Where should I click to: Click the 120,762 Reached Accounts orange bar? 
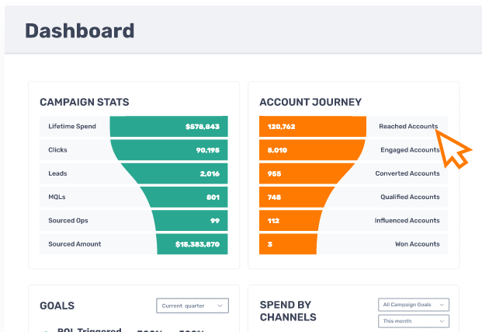click(x=313, y=126)
